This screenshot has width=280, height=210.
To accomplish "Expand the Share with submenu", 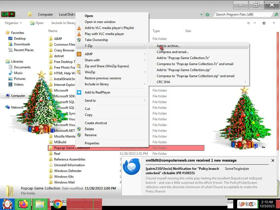I will click(x=112, y=60).
